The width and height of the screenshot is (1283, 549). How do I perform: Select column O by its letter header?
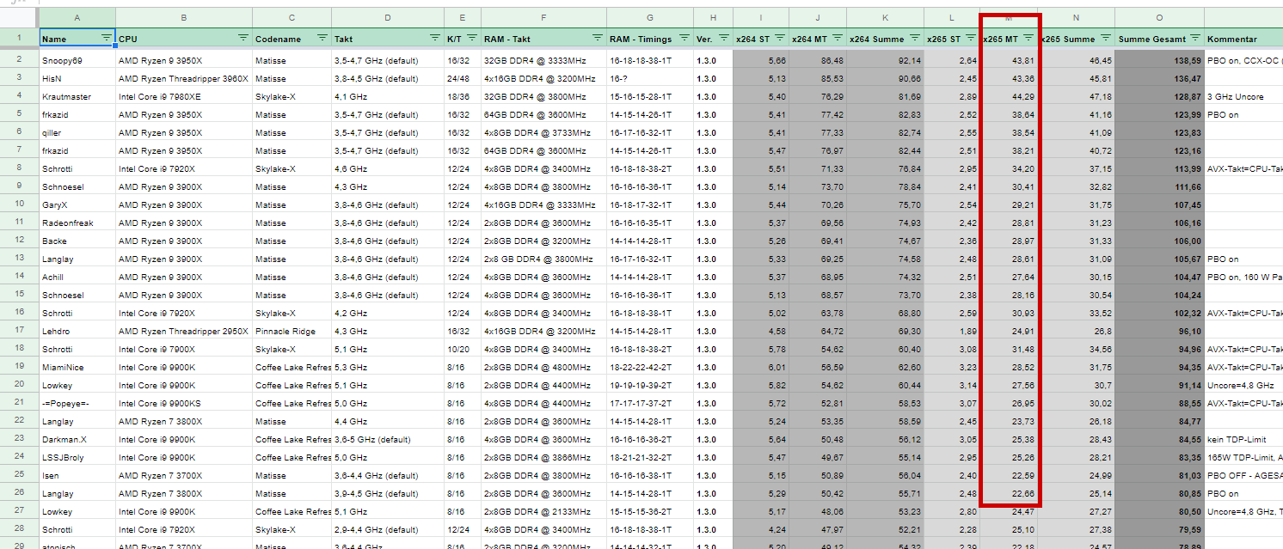1159,17
